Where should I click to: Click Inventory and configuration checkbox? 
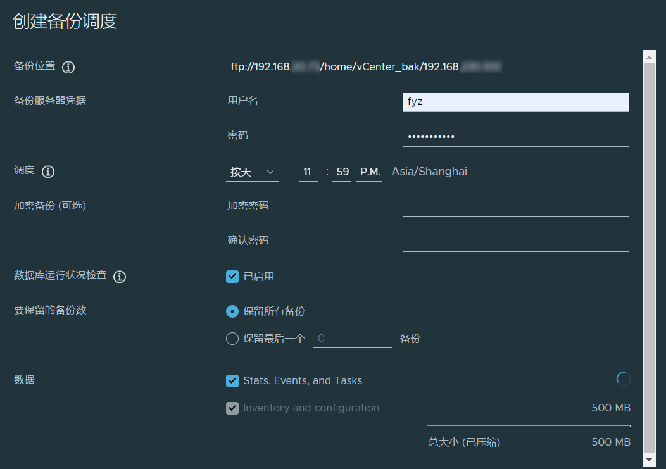click(232, 408)
